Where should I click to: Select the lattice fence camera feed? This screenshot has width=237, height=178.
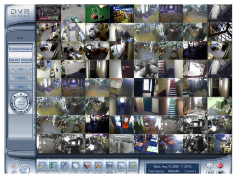pyautogui.click(x=220, y=32)
